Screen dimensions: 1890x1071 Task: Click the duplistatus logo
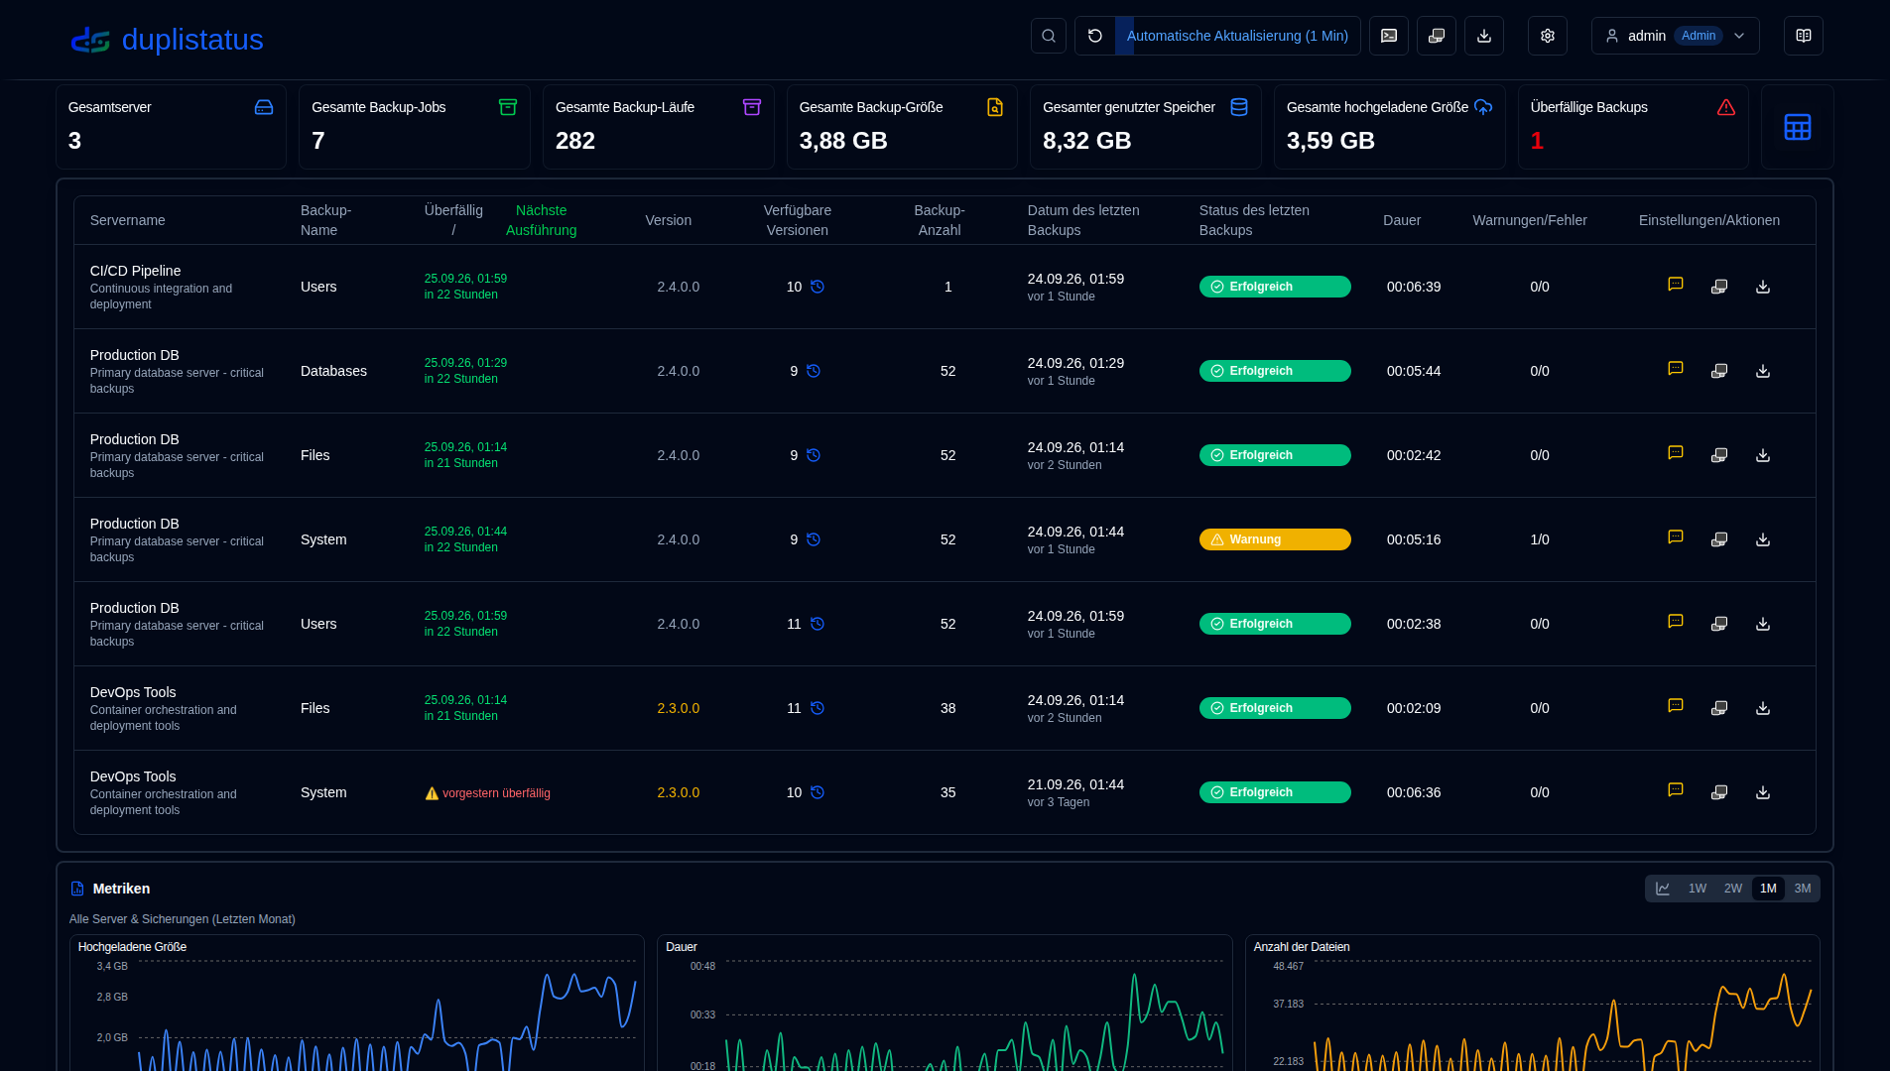coord(167,40)
